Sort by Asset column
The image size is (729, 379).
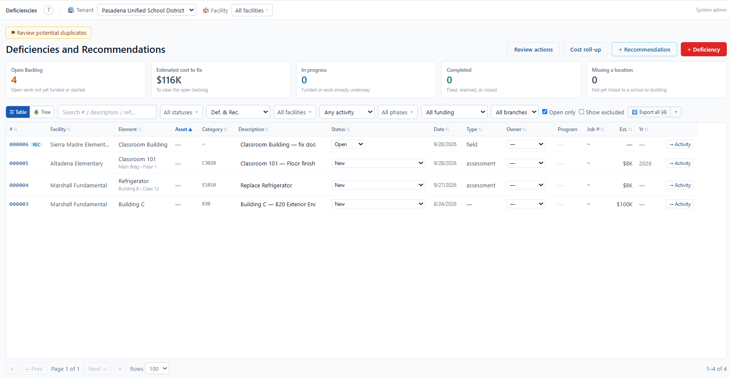point(183,129)
